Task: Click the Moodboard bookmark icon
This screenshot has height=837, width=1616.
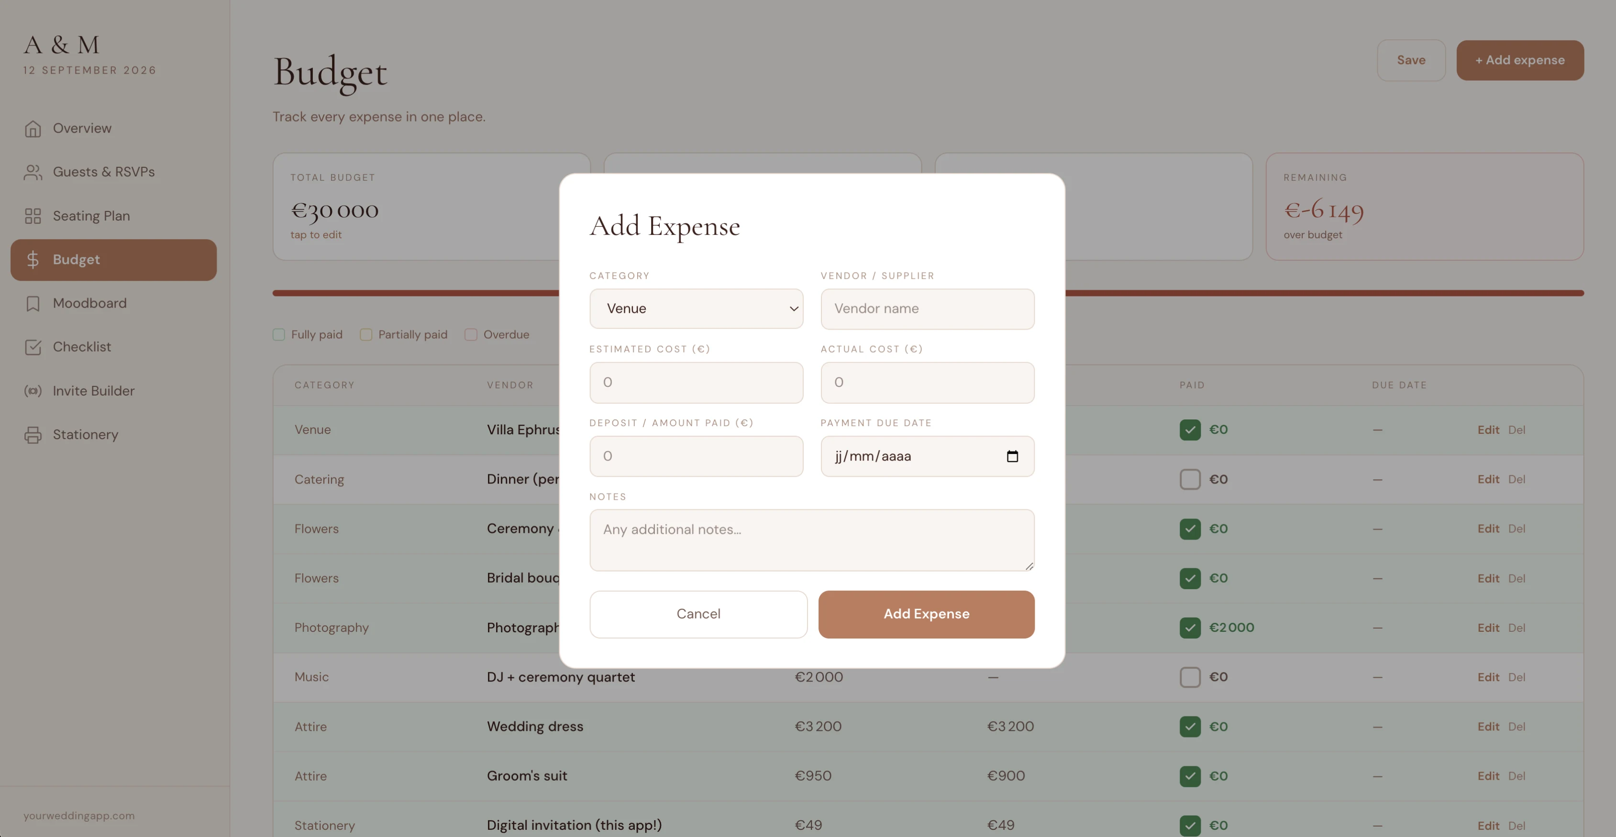Action: pos(33,303)
